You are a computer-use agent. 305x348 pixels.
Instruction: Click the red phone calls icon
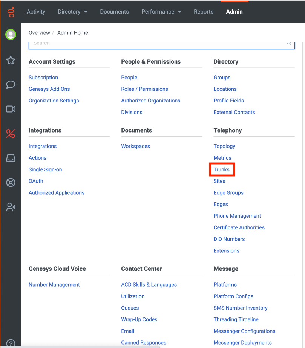pyautogui.click(x=11, y=134)
